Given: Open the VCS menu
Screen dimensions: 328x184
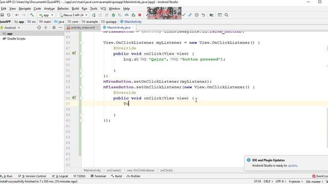Looking at the screenshot, I should [x=103, y=9].
